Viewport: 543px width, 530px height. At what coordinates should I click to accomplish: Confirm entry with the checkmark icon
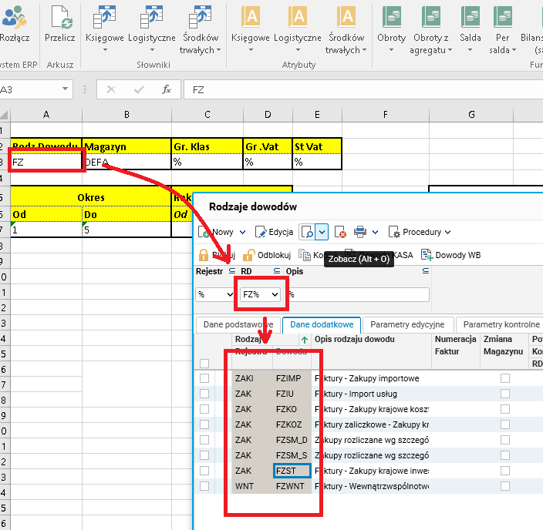(139, 90)
